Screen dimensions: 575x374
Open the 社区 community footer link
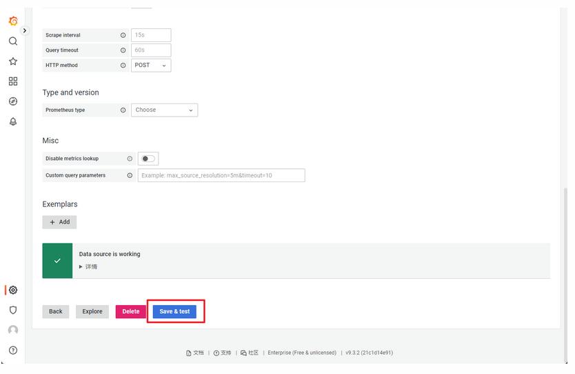(x=250, y=353)
